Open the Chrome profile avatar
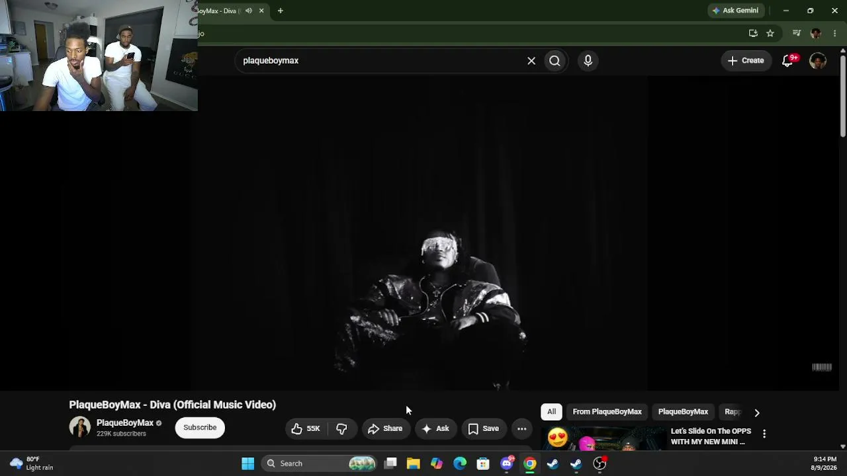The width and height of the screenshot is (847, 476). point(815,33)
